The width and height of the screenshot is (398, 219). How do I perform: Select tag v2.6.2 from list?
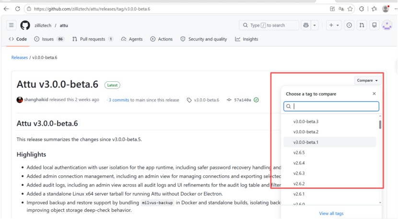(329, 184)
